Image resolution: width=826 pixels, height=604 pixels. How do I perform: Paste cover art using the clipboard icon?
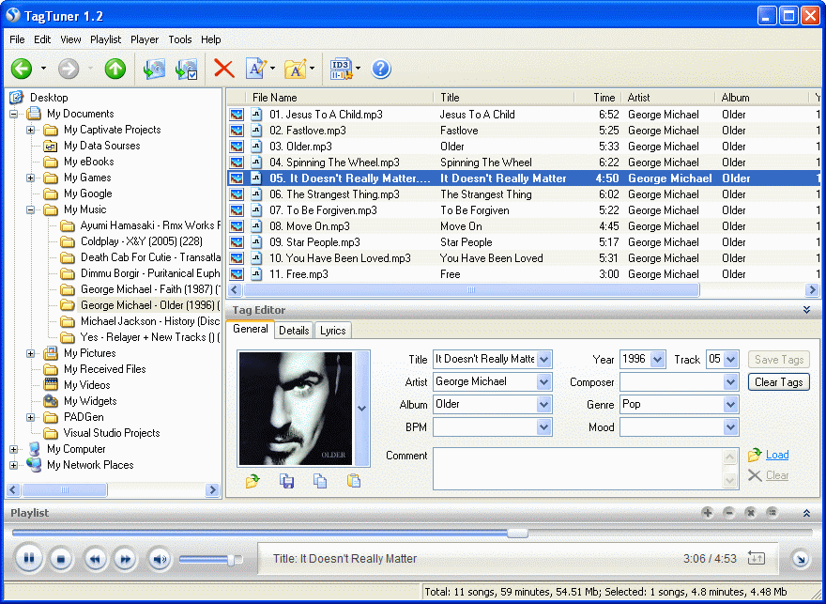[353, 481]
